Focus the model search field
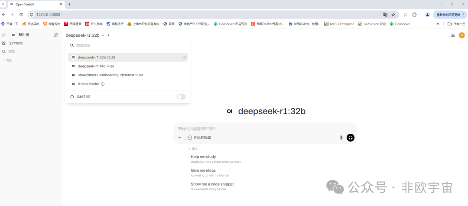The width and height of the screenshot is (468, 206). pos(128,45)
